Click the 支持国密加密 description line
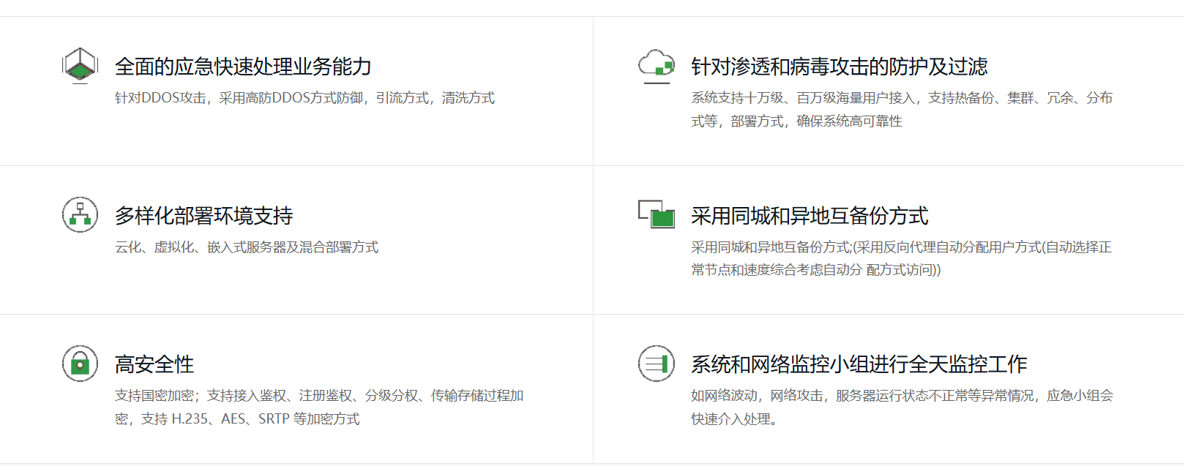This screenshot has height=466, width=1185. [x=318, y=396]
